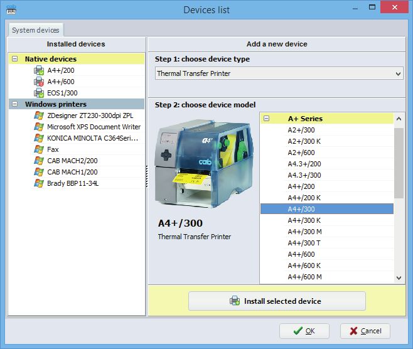The height and width of the screenshot is (349, 413).
Task: Select Microsoft XPS Document Writer name
Action: tap(94, 127)
